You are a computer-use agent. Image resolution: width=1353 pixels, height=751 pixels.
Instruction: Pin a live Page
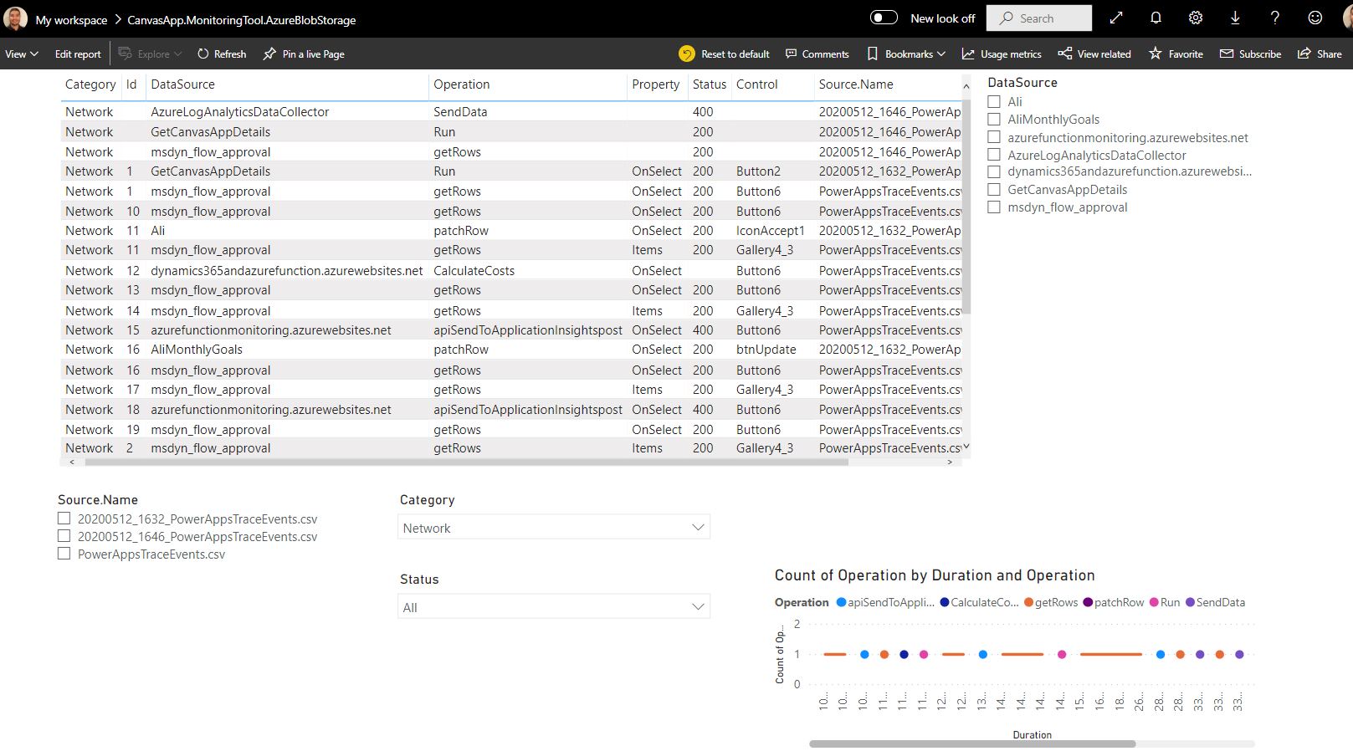click(x=304, y=54)
